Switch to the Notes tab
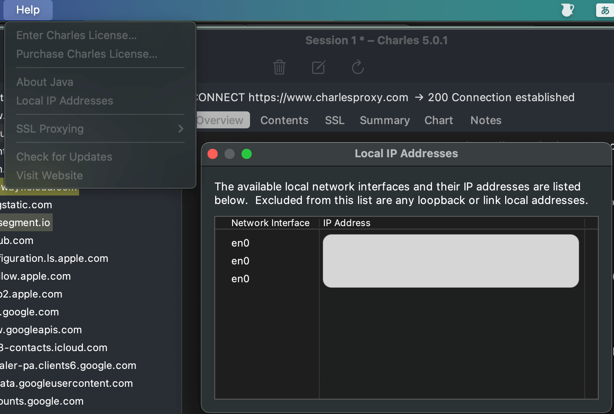This screenshot has width=614, height=414. pos(486,120)
